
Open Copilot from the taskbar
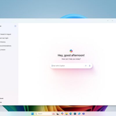[x=62, y=114]
